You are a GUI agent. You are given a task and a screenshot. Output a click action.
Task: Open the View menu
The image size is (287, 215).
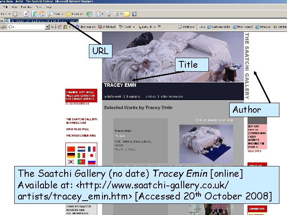pos(14,7)
